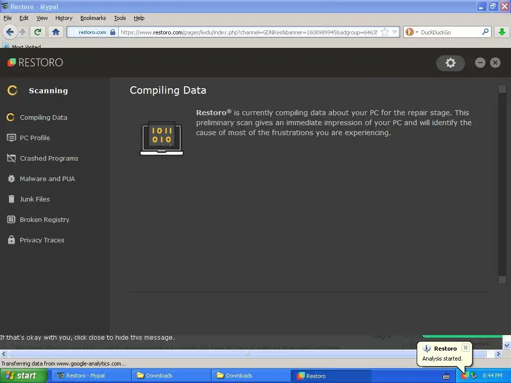Select PC Profile in sidebar

point(34,138)
